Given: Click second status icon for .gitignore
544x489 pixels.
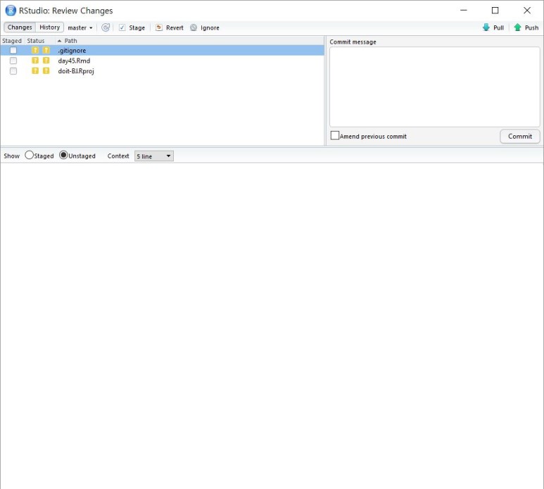Looking at the screenshot, I should [x=46, y=50].
